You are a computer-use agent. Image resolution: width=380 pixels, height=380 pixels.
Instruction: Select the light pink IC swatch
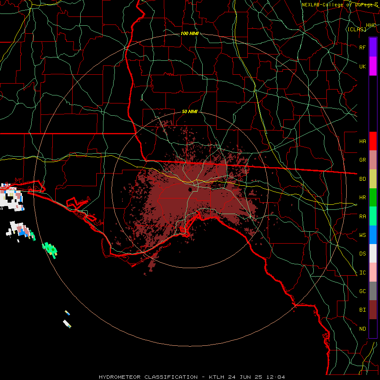coord(373,272)
